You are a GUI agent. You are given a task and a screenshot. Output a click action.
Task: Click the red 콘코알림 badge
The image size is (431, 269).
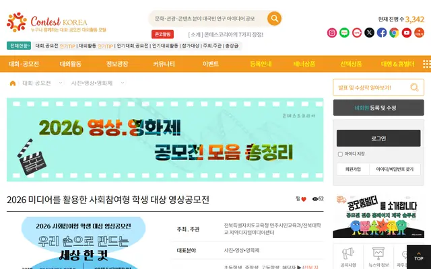pos(162,34)
